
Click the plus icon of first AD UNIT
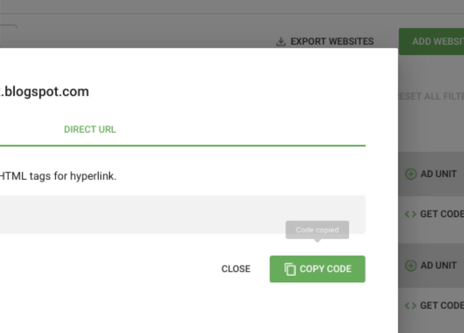tap(411, 174)
